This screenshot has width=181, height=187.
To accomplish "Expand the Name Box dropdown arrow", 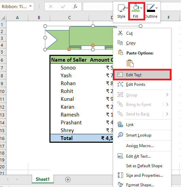I will pyautogui.click(x=31, y=6).
